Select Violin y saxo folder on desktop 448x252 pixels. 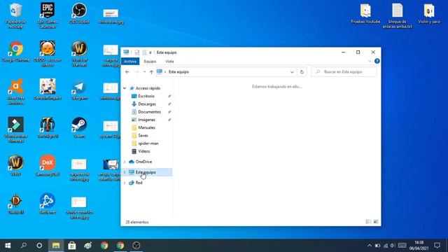[x=429, y=13]
